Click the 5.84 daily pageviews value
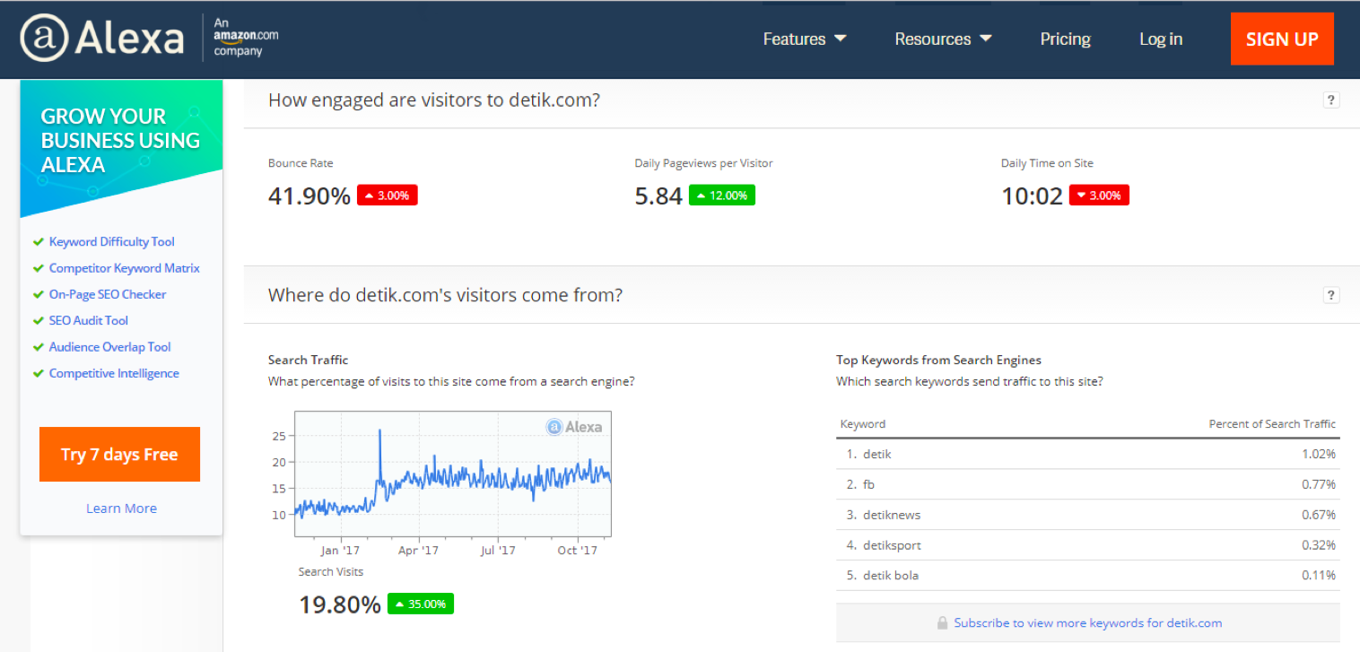The height and width of the screenshot is (652, 1360). pos(658,196)
